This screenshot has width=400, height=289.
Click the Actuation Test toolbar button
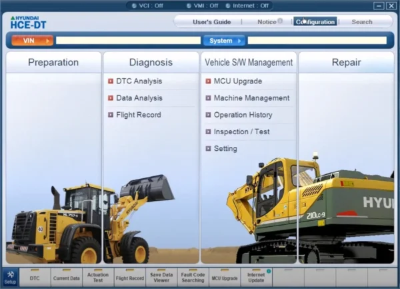(x=98, y=278)
